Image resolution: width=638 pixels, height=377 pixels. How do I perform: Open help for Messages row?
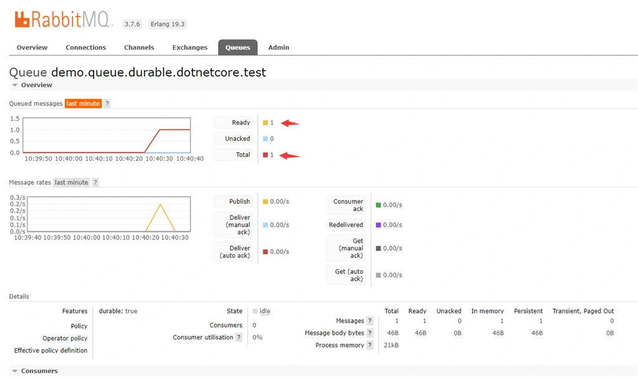point(370,321)
